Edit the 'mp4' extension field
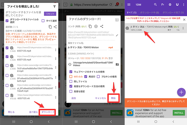Image resolution: width=187 pixels, height=125 pixels. (114, 47)
